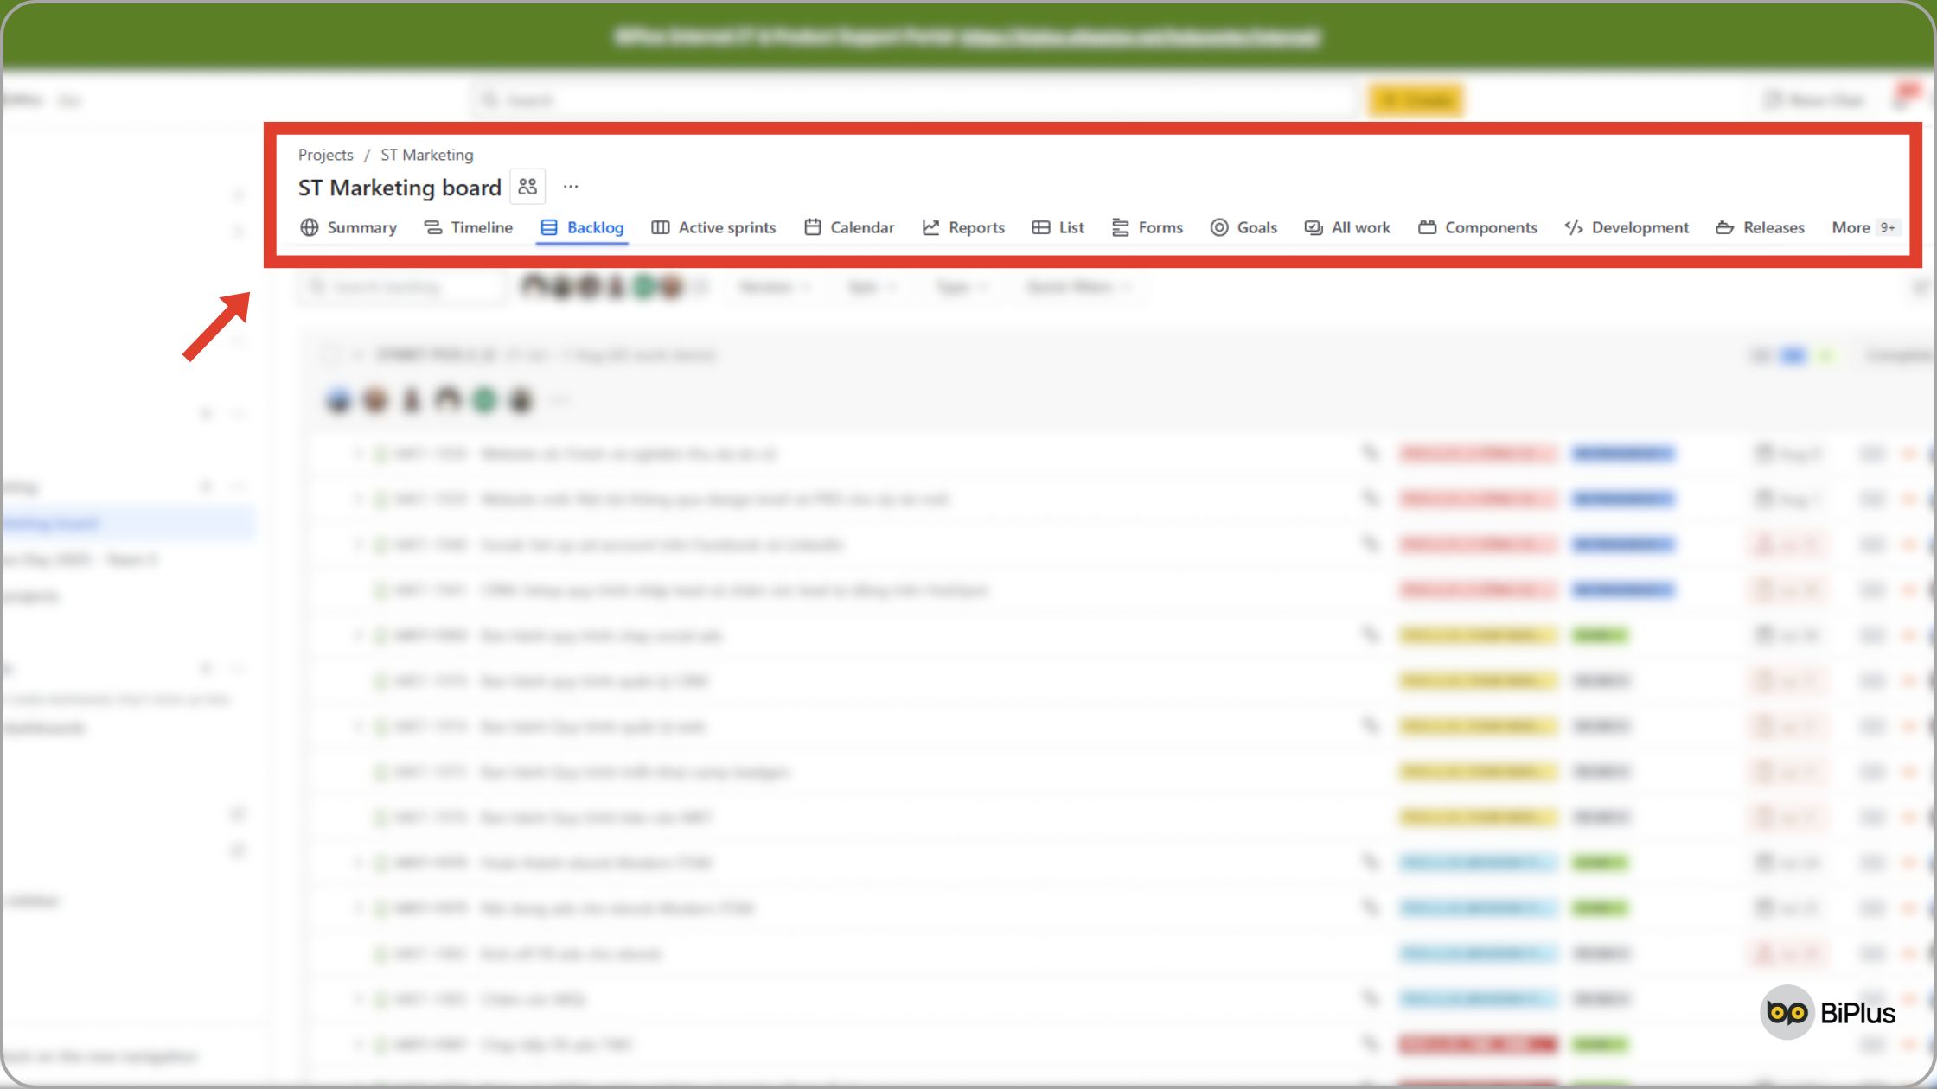Switch to the List tab

(1058, 227)
